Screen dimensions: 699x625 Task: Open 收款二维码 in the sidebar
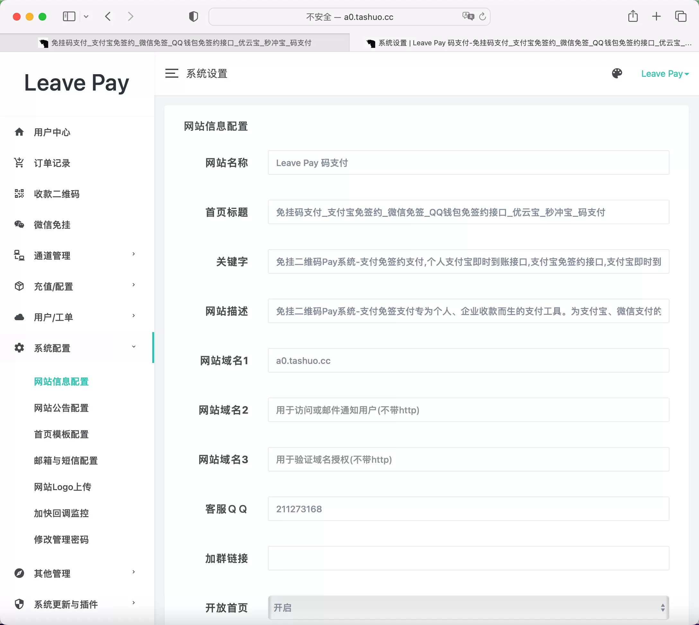click(57, 194)
